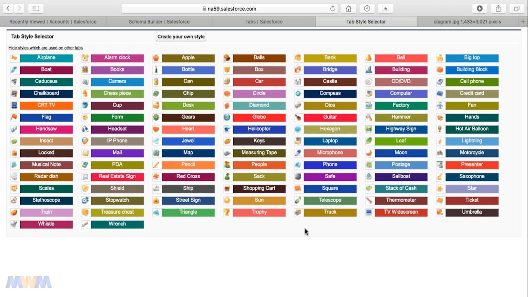Show all tabs overview in Safari
The image size is (528, 297).
tap(516, 9)
